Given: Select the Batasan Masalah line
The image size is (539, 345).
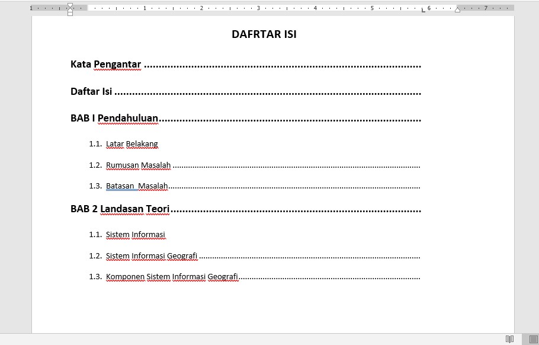Looking at the screenshot, I should tap(137, 186).
